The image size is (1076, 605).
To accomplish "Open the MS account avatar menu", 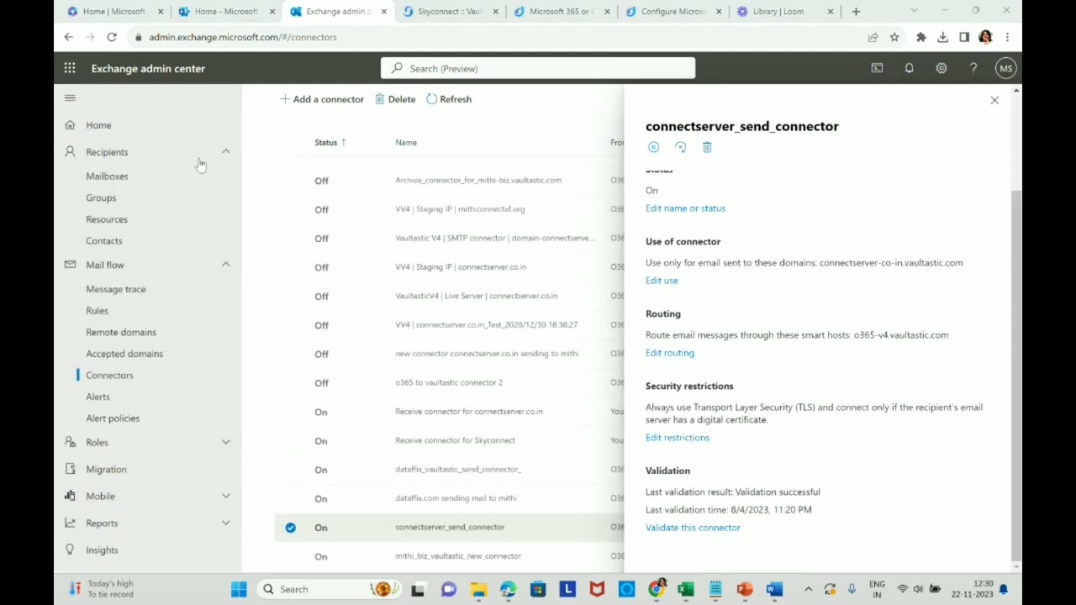I will pyautogui.click(x=1006, y=68).
